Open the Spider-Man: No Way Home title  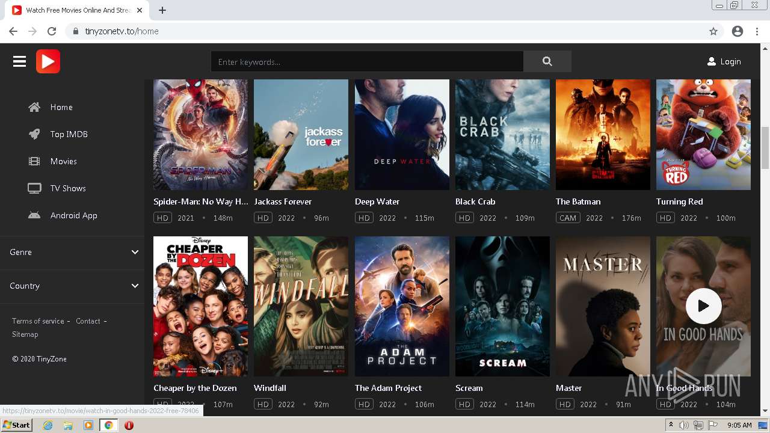[200, 201]
